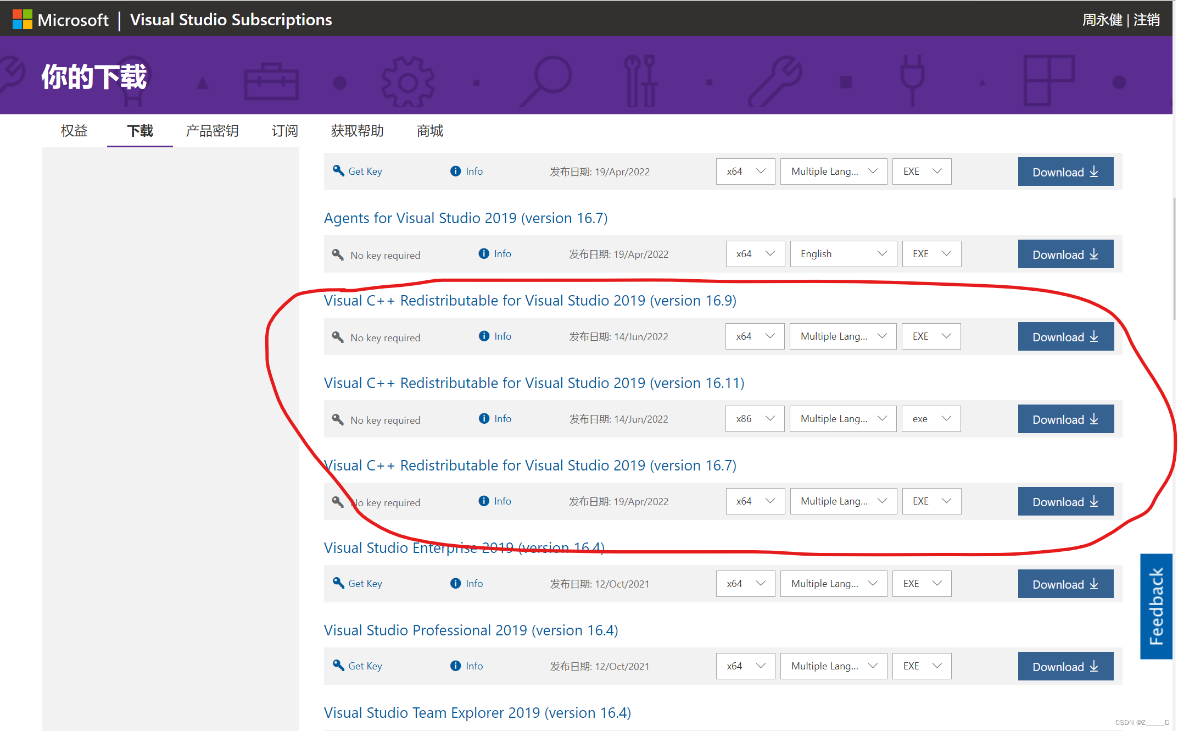Viewport: 1178px width, 731px height.
Task: Click Info icon for Visual Studio Professional 2019
Action: pos(455,666)
